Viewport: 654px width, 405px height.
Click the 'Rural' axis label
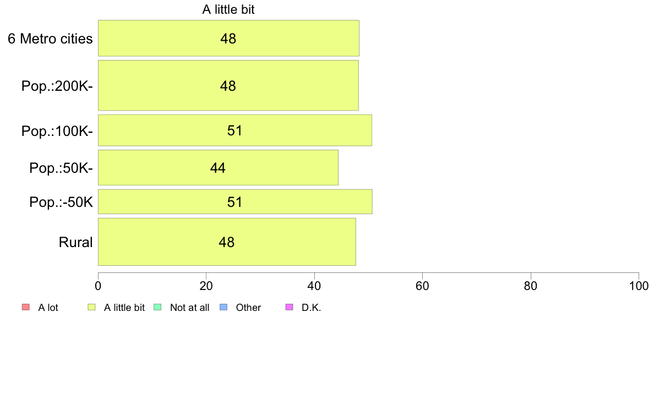click(x=75, y=242)
